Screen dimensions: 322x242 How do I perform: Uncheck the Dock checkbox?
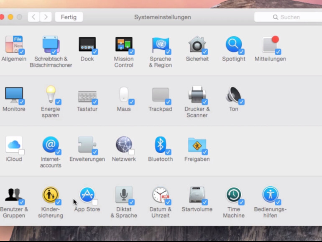pyautogui.click(x=95, y=52)
